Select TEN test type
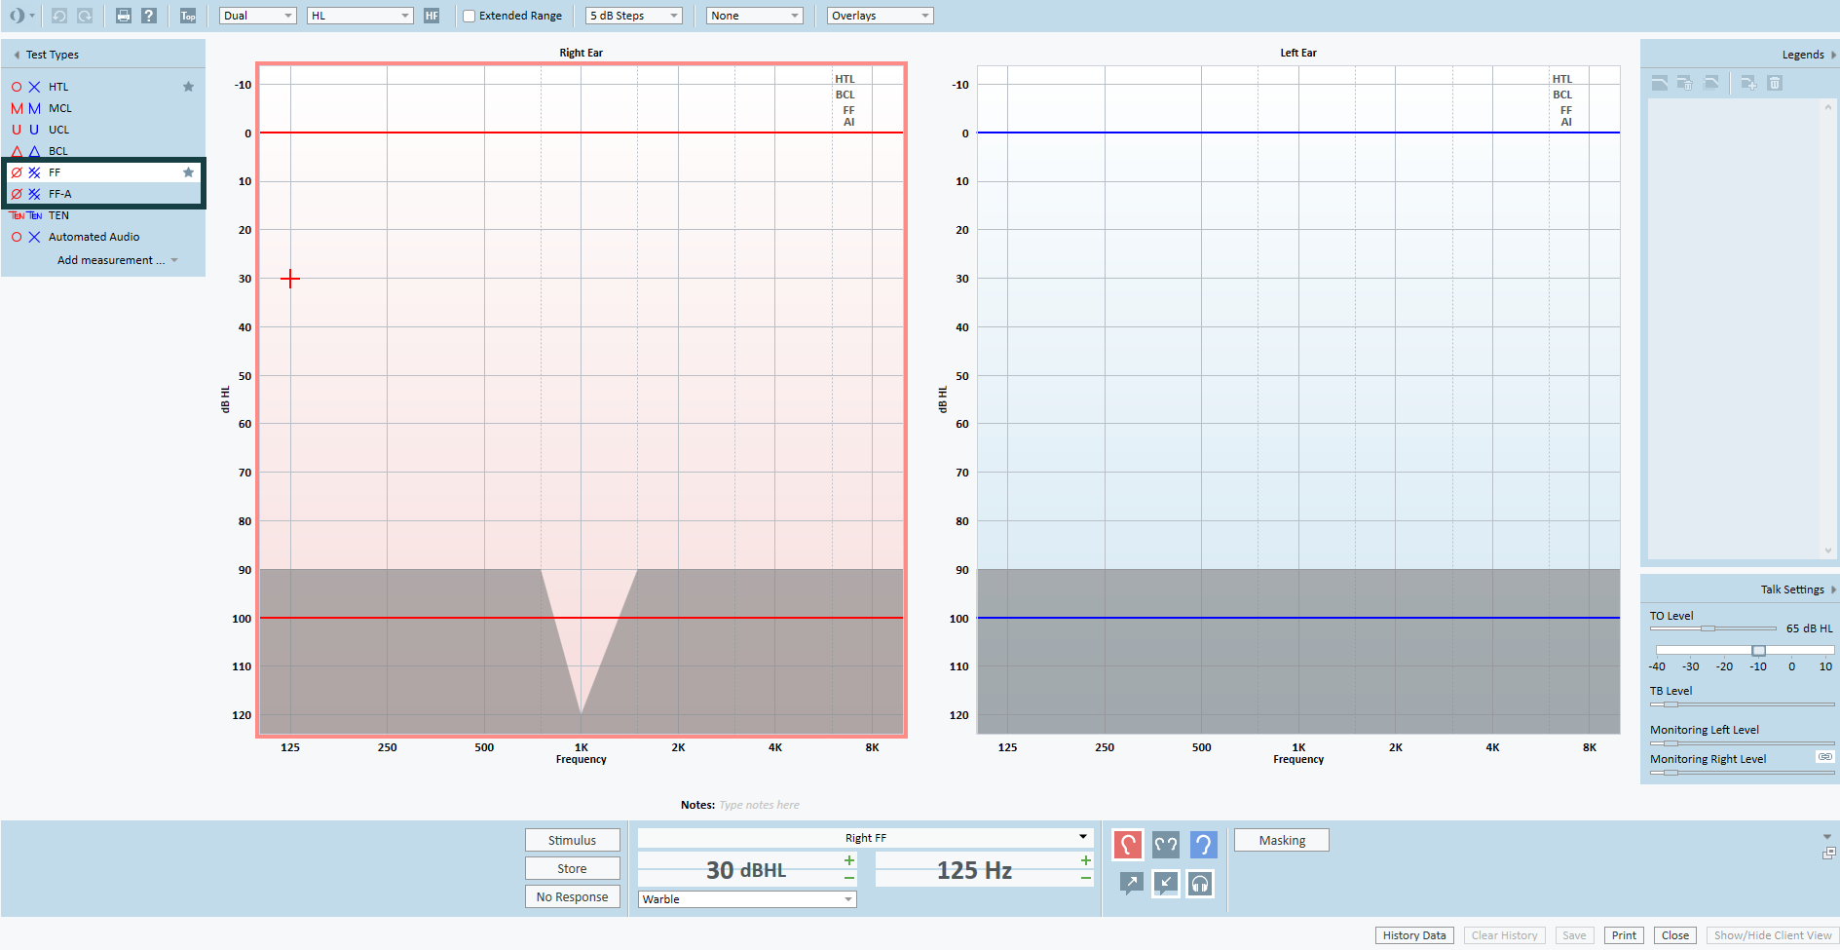The width and height of the screenshot is (1840, 950). click(x=101, y=215)
